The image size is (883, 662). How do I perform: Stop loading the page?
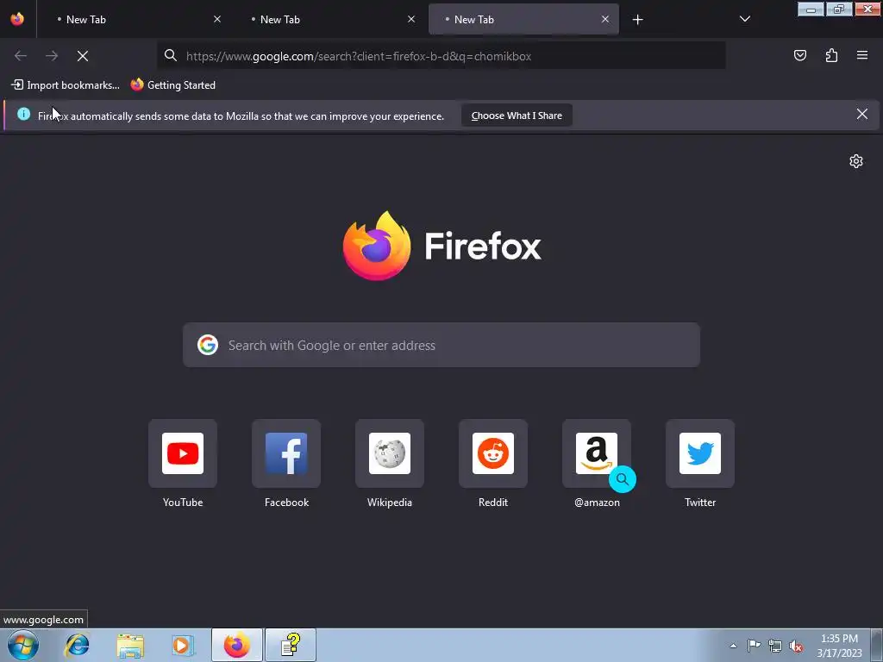(83, 56)
